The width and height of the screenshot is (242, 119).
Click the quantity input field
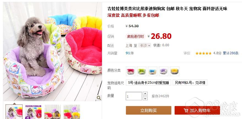coord(134,96)
